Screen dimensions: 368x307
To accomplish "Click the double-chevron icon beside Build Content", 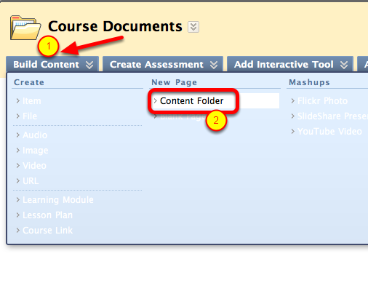I will 89,65.
